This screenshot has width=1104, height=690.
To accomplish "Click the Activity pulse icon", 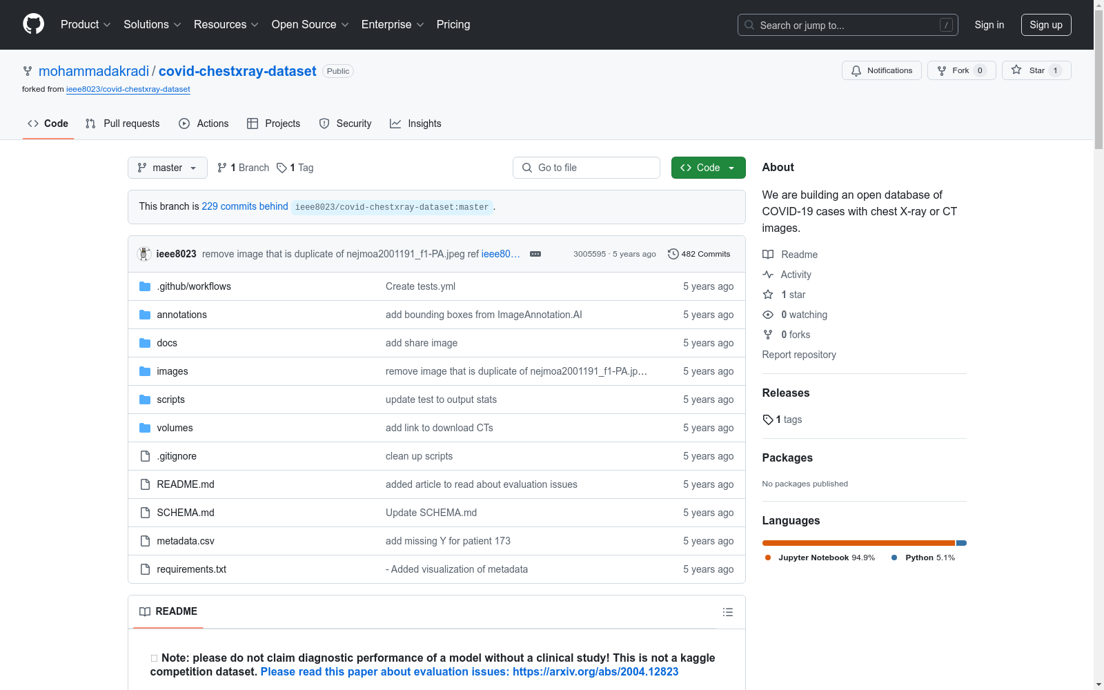I will [768, 275].
